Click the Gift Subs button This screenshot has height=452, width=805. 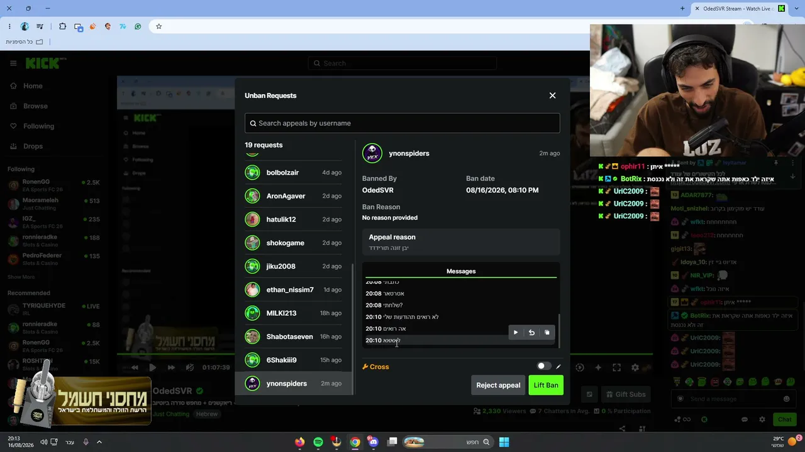point(625,394)
